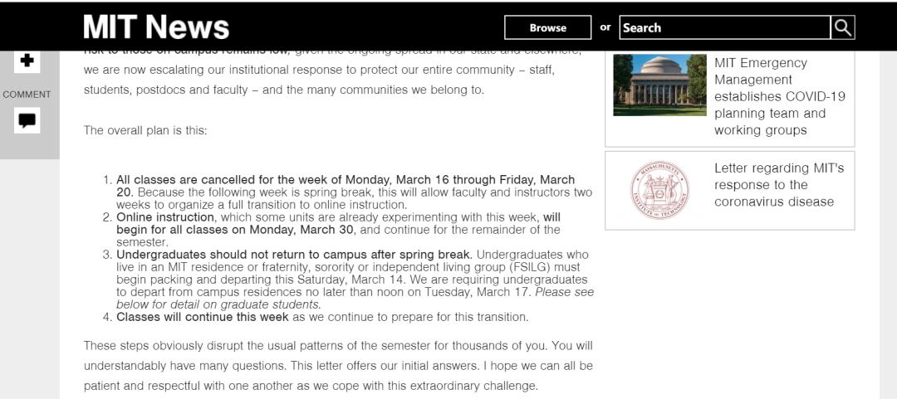The width and height of the screenshot is (897, 399).
Task: Click "The overall plan is this:" line
Action: [145, 130]
